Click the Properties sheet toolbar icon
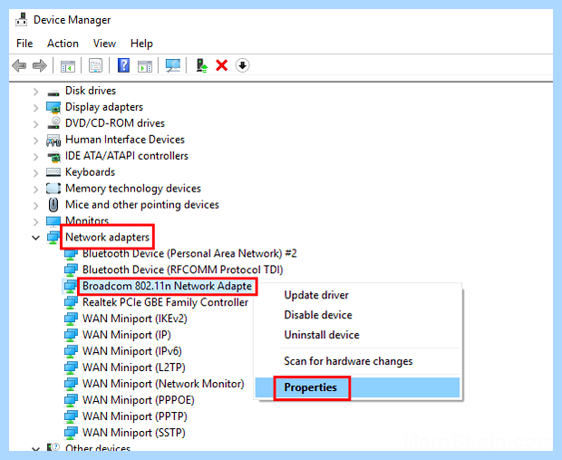 [x=96, y=65]
